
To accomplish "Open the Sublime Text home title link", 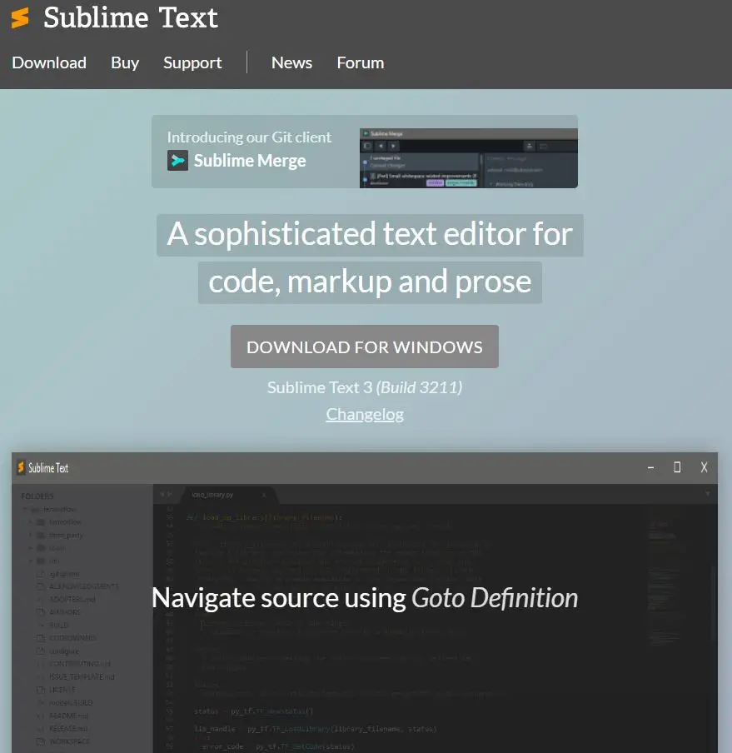I will 131,17.
